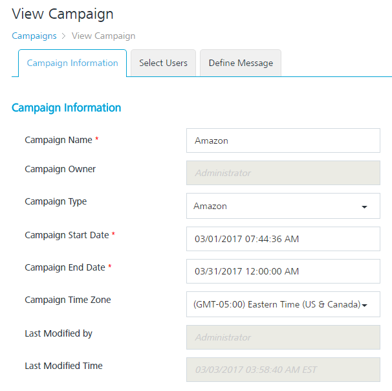Open the Campaign Time Zone dropdown
392x391 pixels.
point(283,304)
